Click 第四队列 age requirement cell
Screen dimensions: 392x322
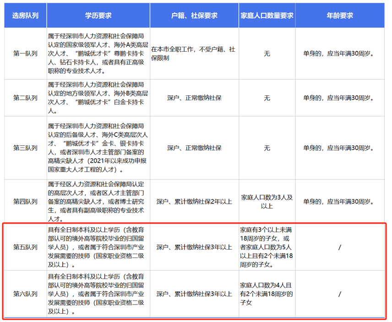(340, 201)
